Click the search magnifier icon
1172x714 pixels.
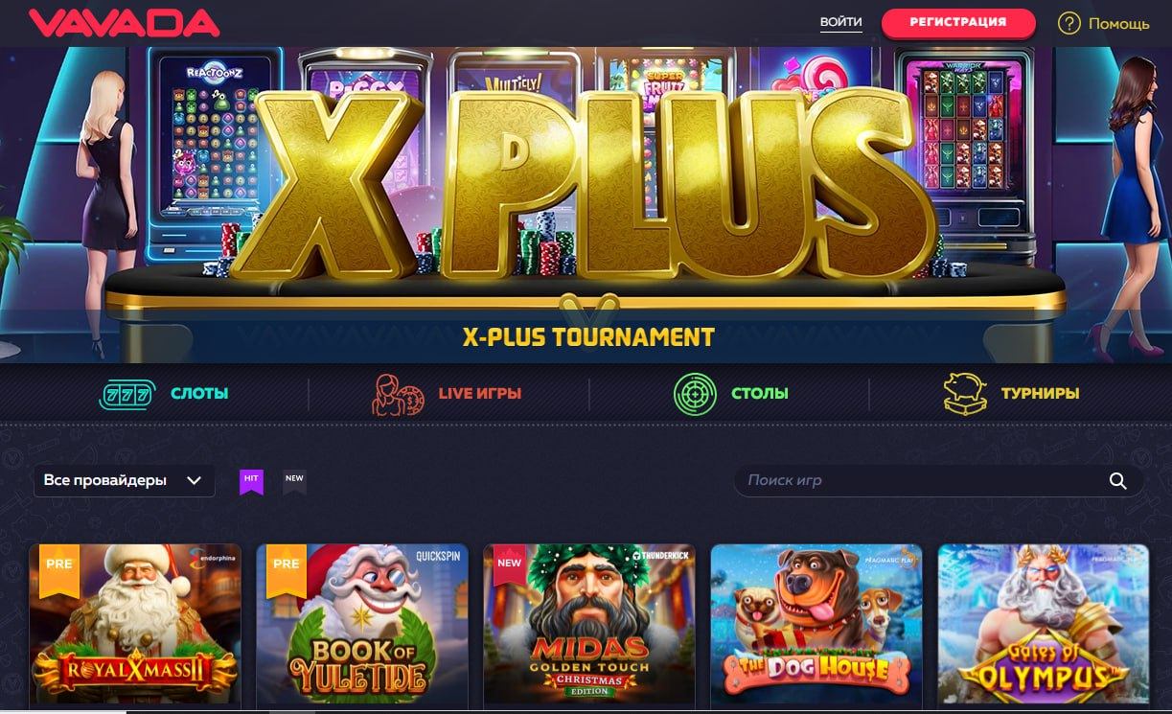(x=1117, y=481)
